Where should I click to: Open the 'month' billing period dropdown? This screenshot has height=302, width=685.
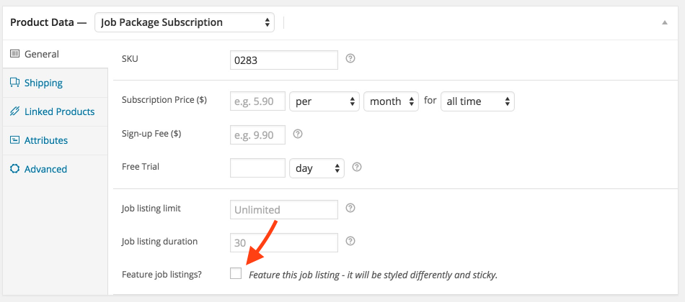tap(391, 101)
